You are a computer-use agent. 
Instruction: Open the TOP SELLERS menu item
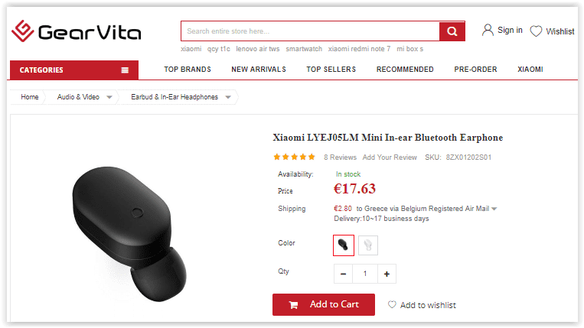pyautogui.click(x=331, y=70)
